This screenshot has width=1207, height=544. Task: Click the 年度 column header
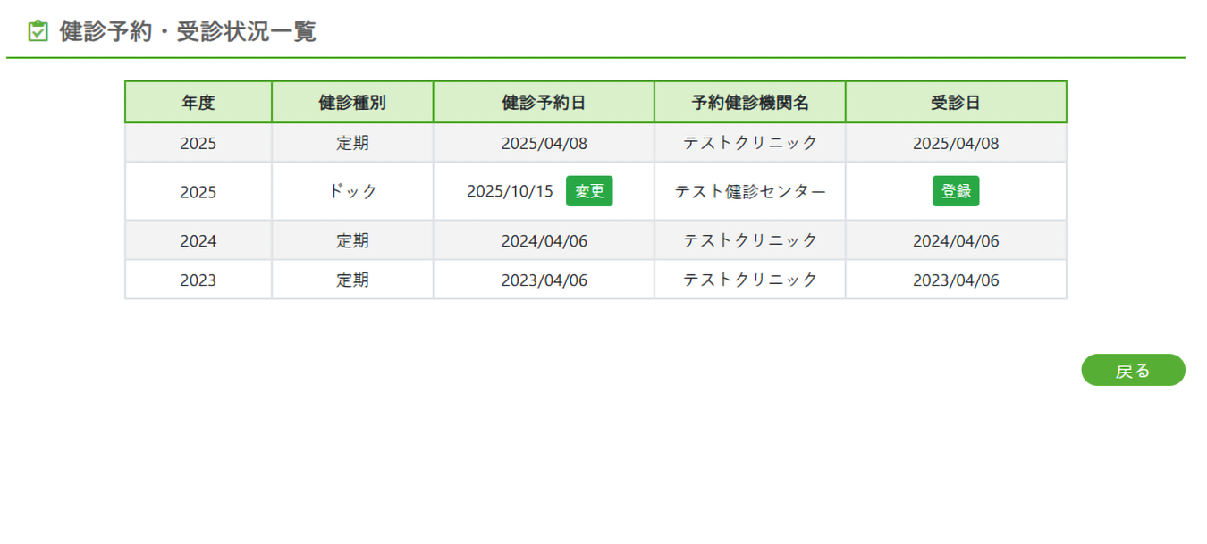tap(198, 103)
